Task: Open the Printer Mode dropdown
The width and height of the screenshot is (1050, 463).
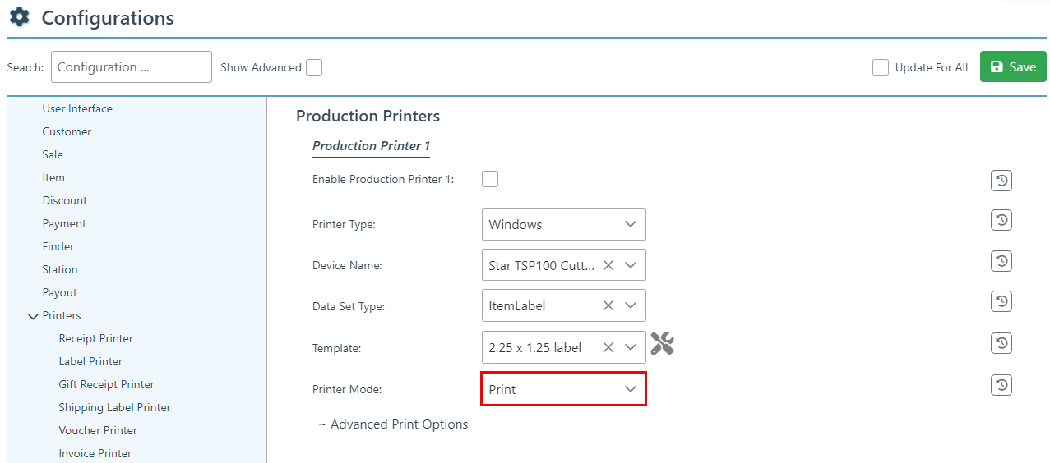Action: [x=563, y=389]
